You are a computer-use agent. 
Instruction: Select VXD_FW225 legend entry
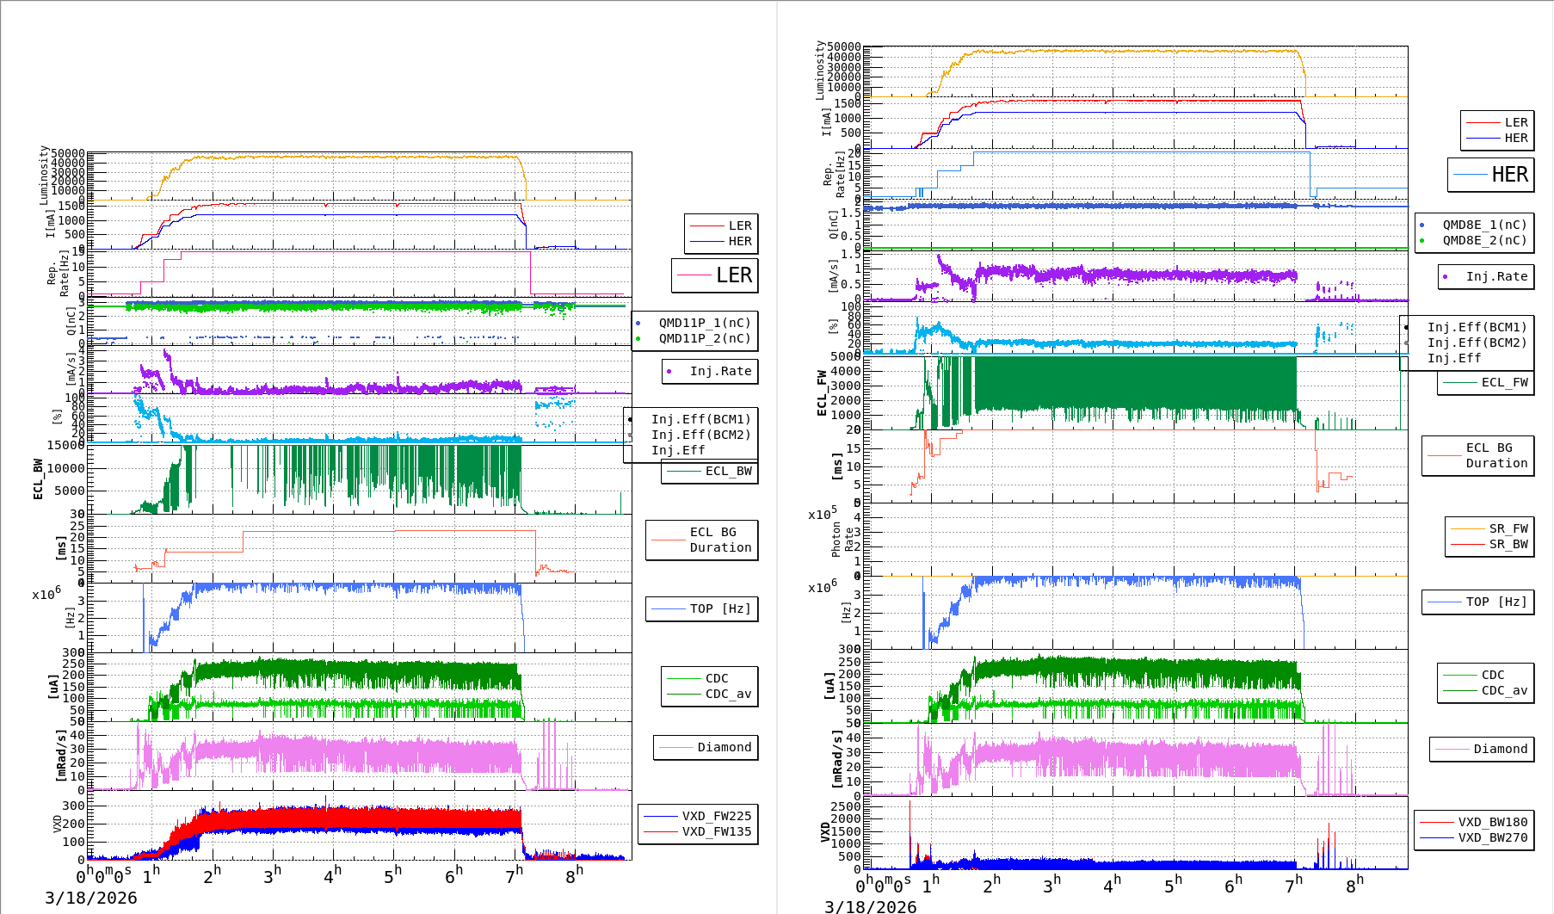coord(716,816)
